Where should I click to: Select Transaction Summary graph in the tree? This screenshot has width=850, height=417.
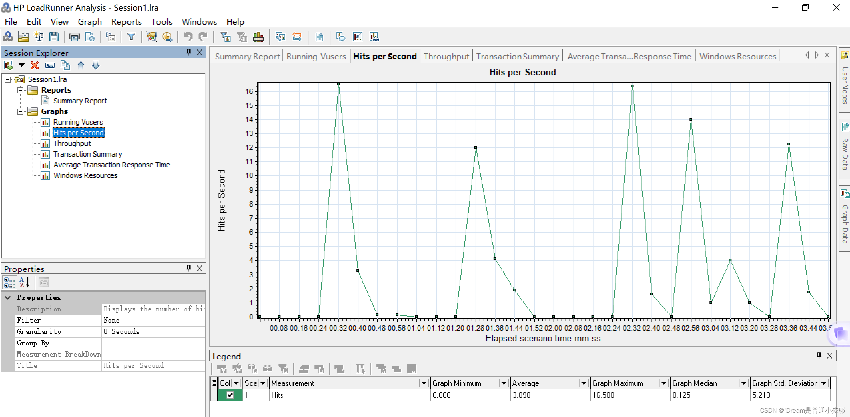coord(88,154)
